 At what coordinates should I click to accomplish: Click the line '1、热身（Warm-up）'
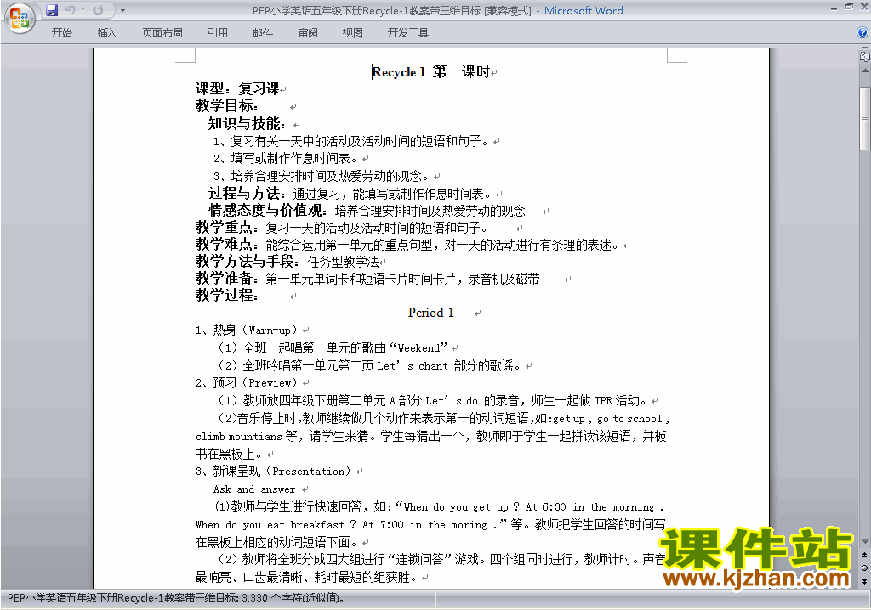[247, 330]
